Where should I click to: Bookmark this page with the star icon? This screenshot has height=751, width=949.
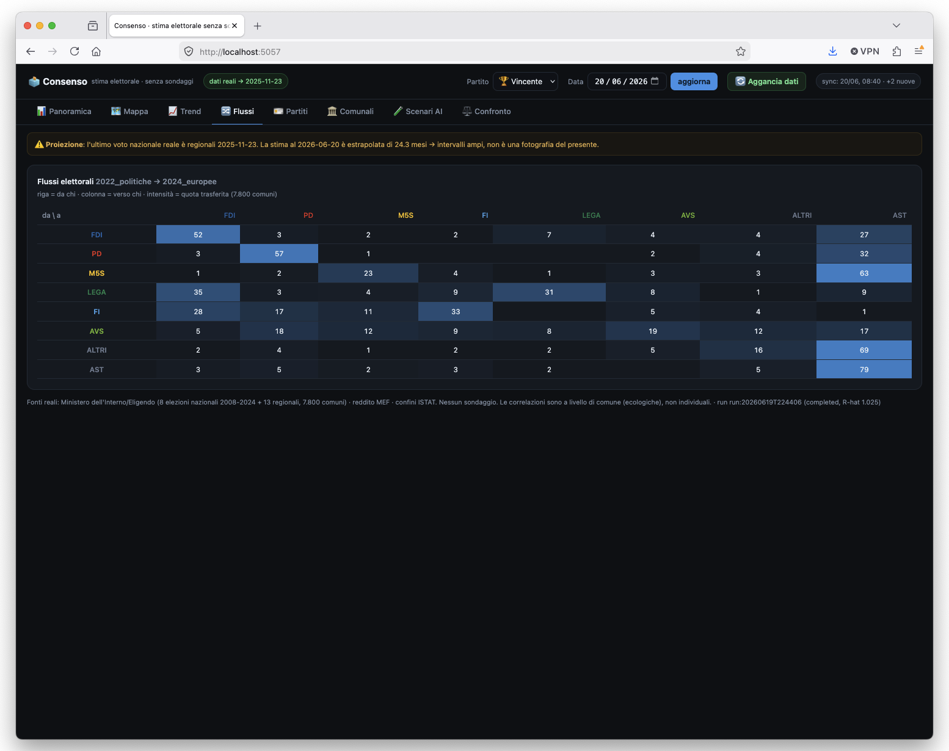740,51
